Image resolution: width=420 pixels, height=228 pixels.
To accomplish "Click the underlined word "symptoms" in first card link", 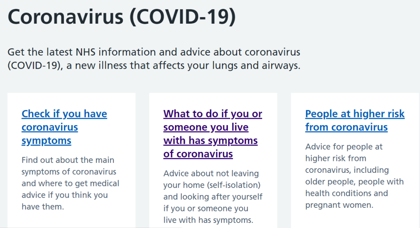I will point(46,141).
